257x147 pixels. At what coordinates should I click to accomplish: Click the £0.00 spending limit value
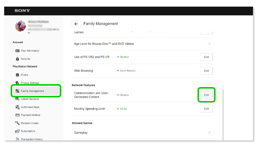pos(122,109)
